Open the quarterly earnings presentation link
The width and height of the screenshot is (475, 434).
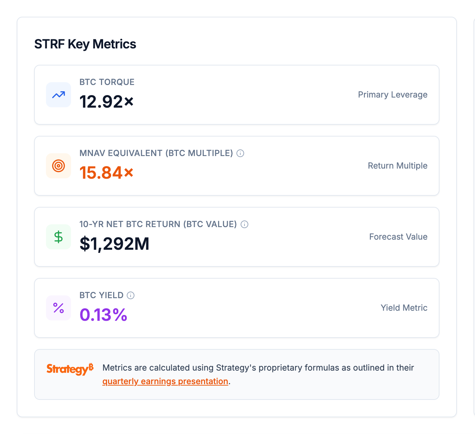[165, 381]
